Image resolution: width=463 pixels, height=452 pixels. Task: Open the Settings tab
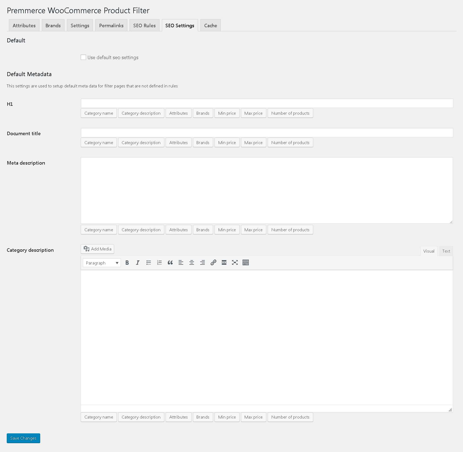tap(80, 25)
